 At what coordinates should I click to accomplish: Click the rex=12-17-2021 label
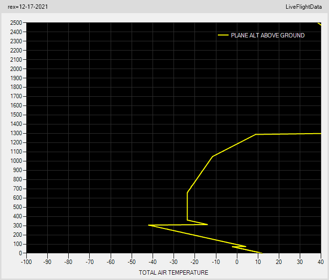tap(28, 7)
